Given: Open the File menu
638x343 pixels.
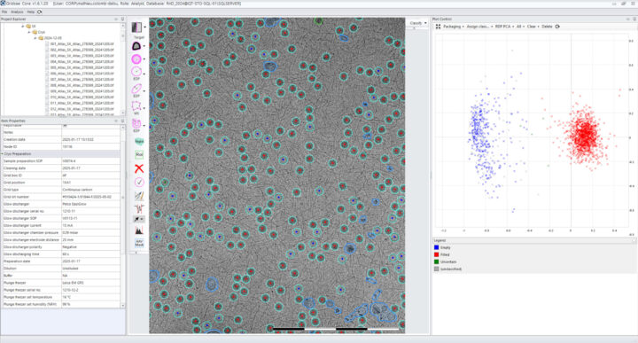Looking at the screenshot, I should [x=4, y=12].
